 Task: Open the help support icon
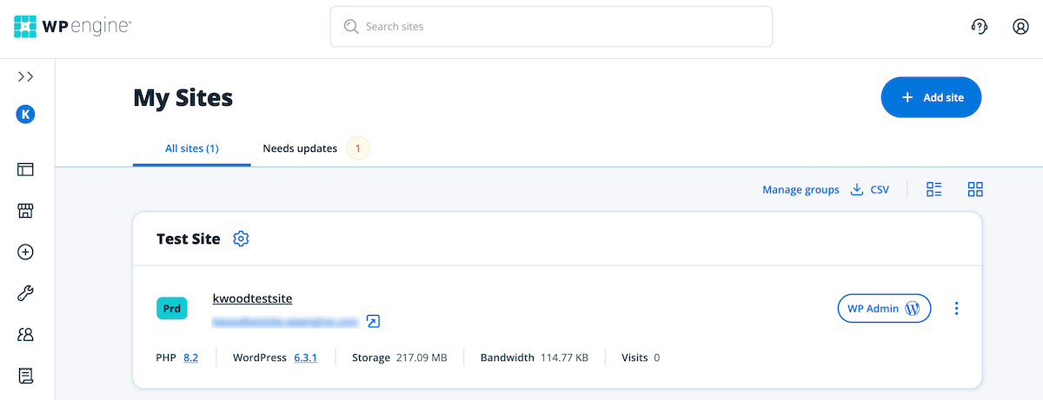point(979,27)
